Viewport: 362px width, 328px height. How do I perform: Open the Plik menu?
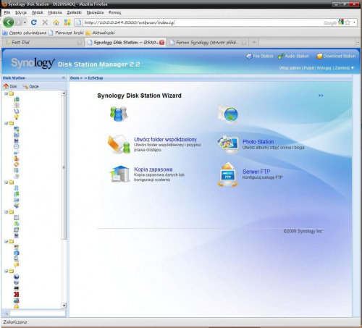[7, 12]
